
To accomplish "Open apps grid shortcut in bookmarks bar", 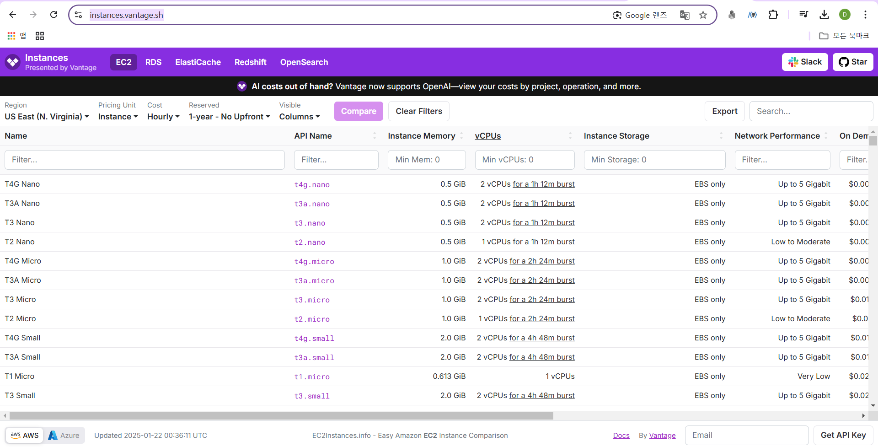I will point(17,36).
